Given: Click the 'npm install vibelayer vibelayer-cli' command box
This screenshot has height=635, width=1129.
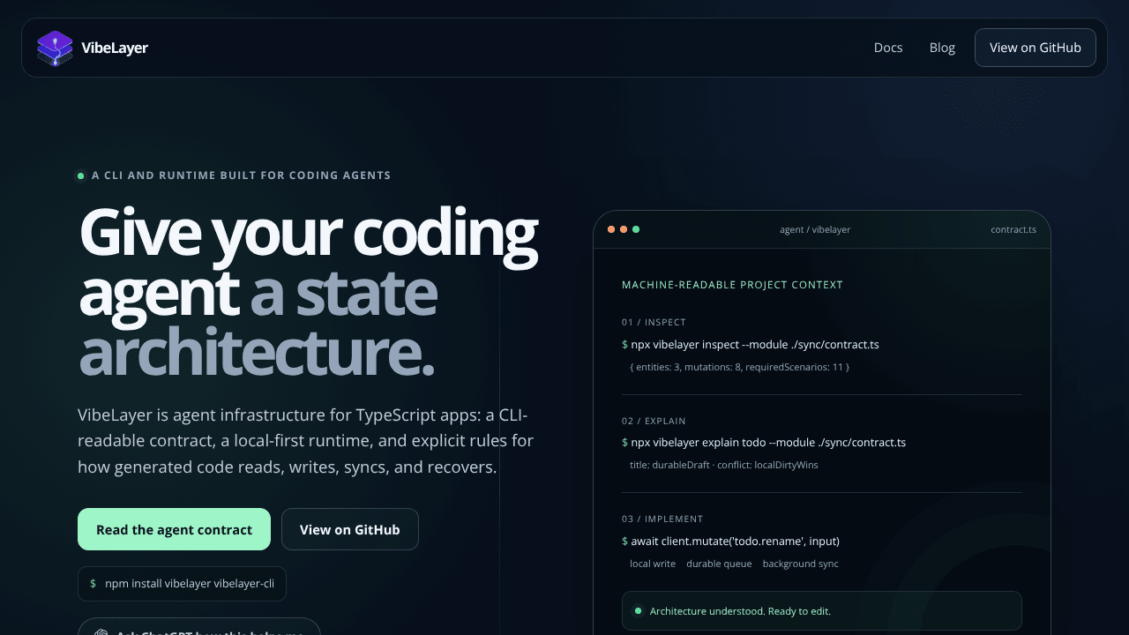Looking at the screenshot, I should (182, 584).
